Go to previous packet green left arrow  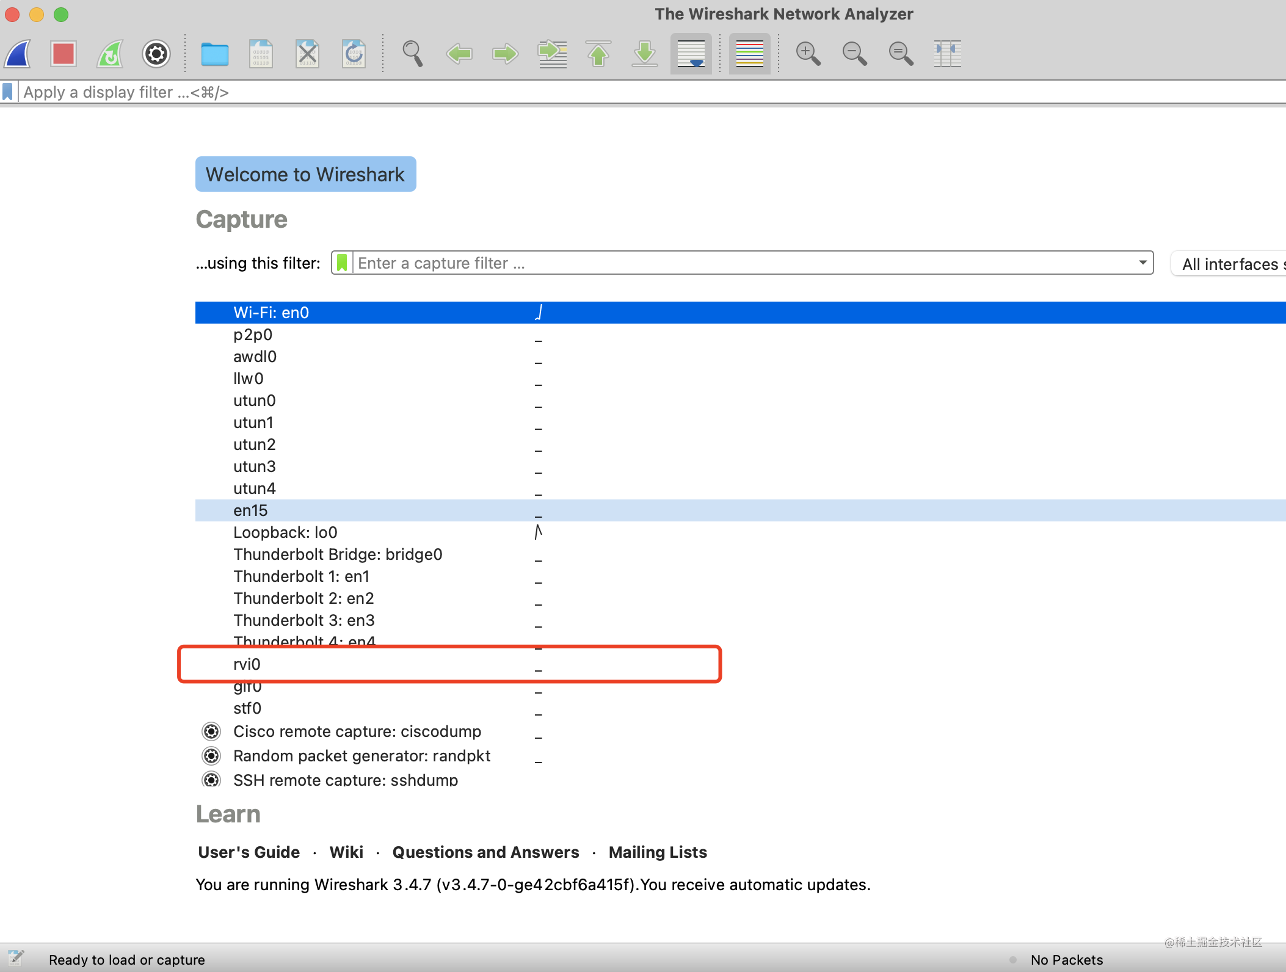459,54
